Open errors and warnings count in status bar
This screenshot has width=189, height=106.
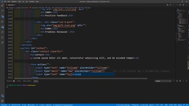pos(16,105)
